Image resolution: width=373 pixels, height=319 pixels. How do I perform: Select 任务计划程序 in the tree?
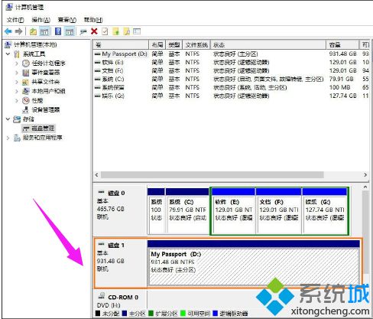point(48,63)
